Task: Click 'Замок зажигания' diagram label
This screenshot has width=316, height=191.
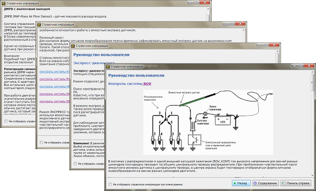Action: pos(215,108)
